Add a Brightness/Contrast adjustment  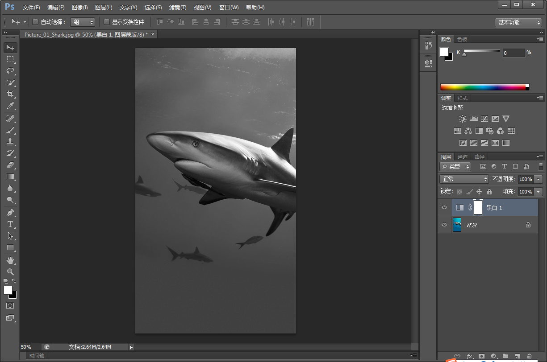click(463, 119)
